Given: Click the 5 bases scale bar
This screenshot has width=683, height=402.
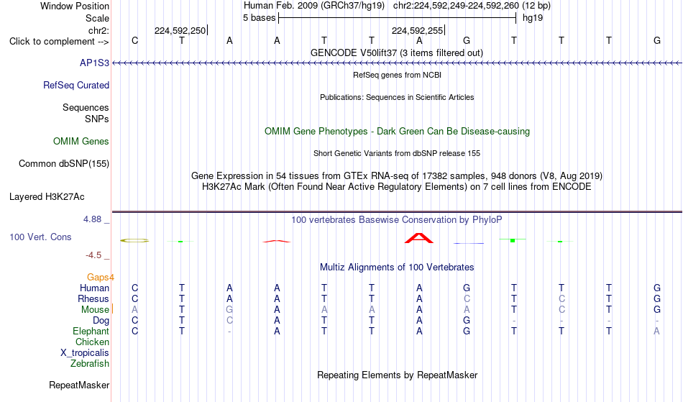Looking at the screenshot, I should pos(397,18).
